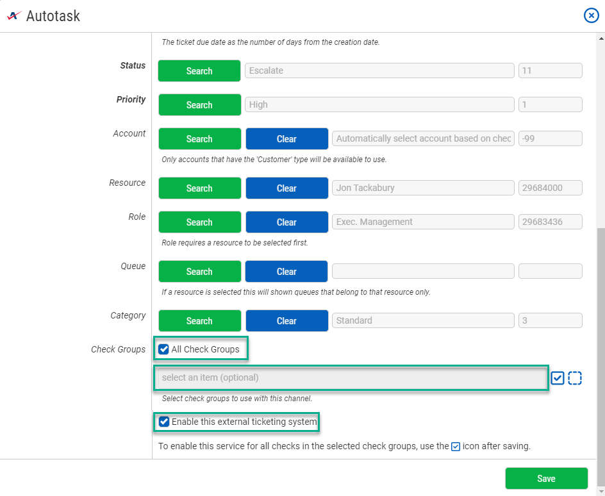Click the empty Queue name field
The image size is (605, 496).
[423, 271]
